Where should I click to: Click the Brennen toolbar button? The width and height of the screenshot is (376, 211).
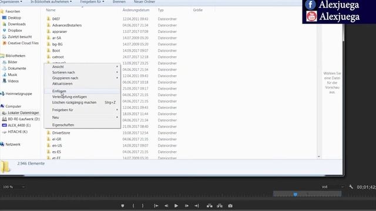119,2
